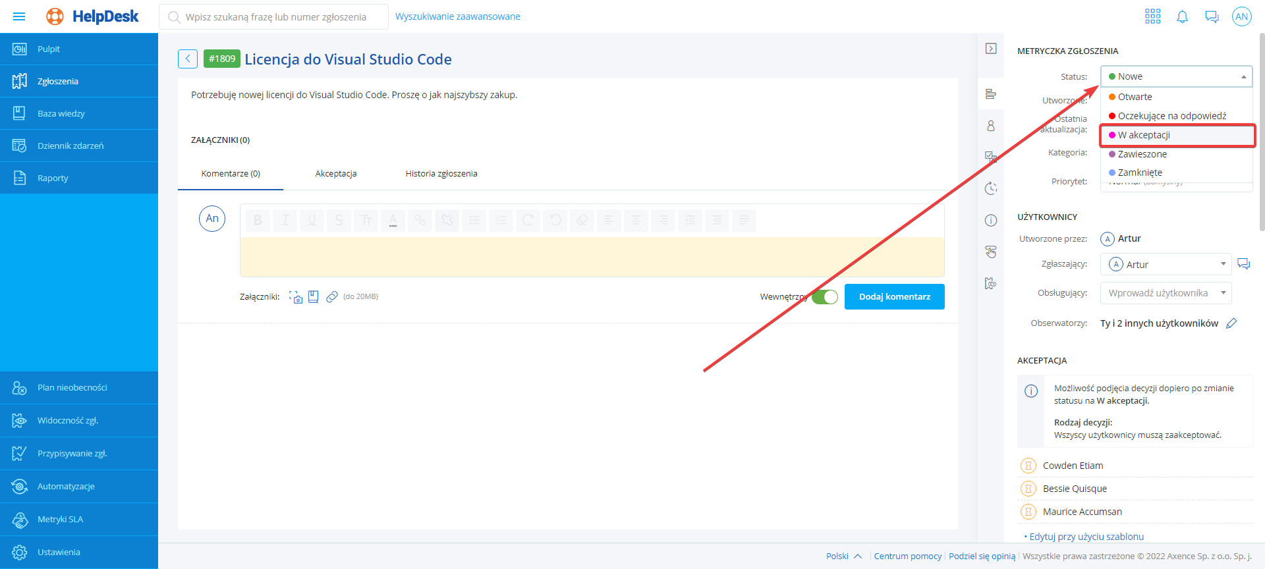Switch to the Historia zgłoszenia tab

(441, 174)
